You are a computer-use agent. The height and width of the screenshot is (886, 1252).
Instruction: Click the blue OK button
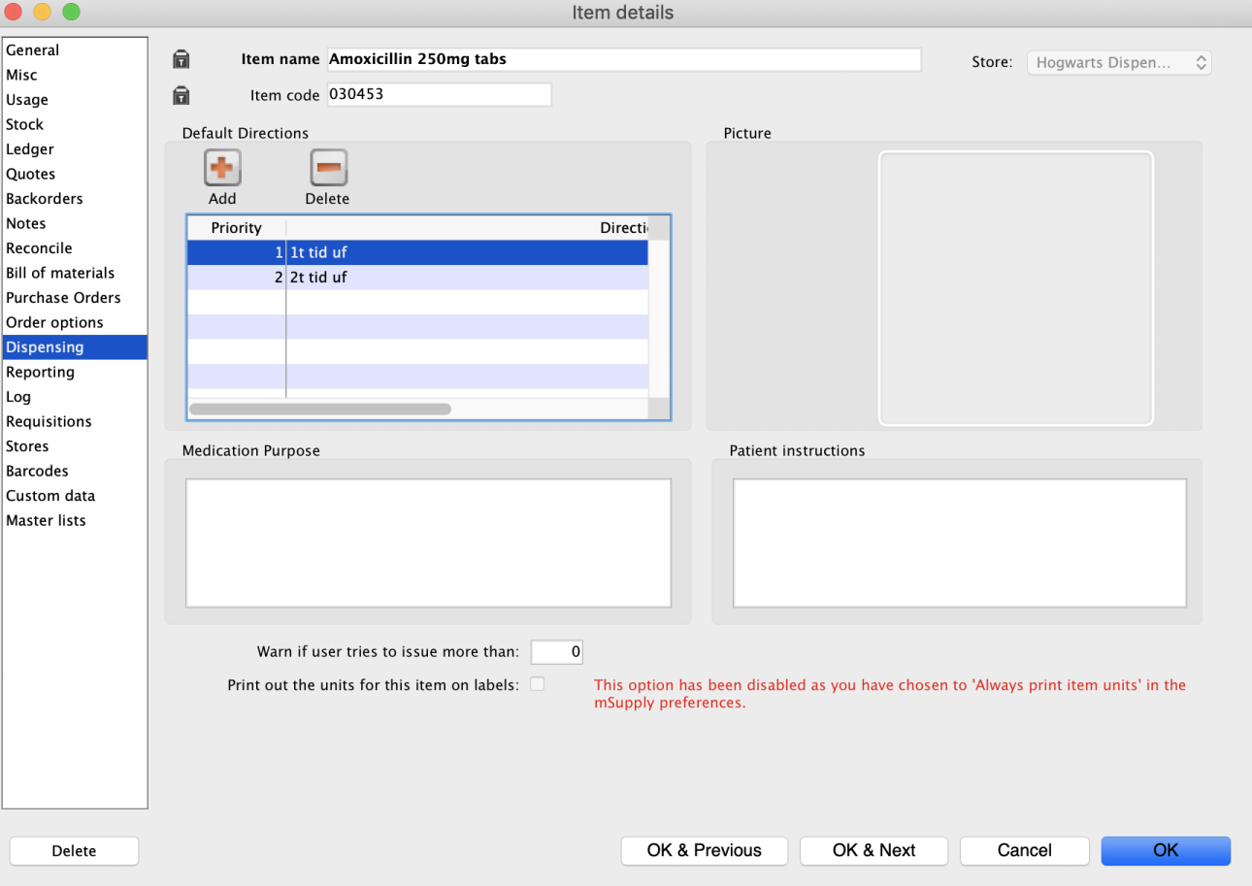point(1165,850)
